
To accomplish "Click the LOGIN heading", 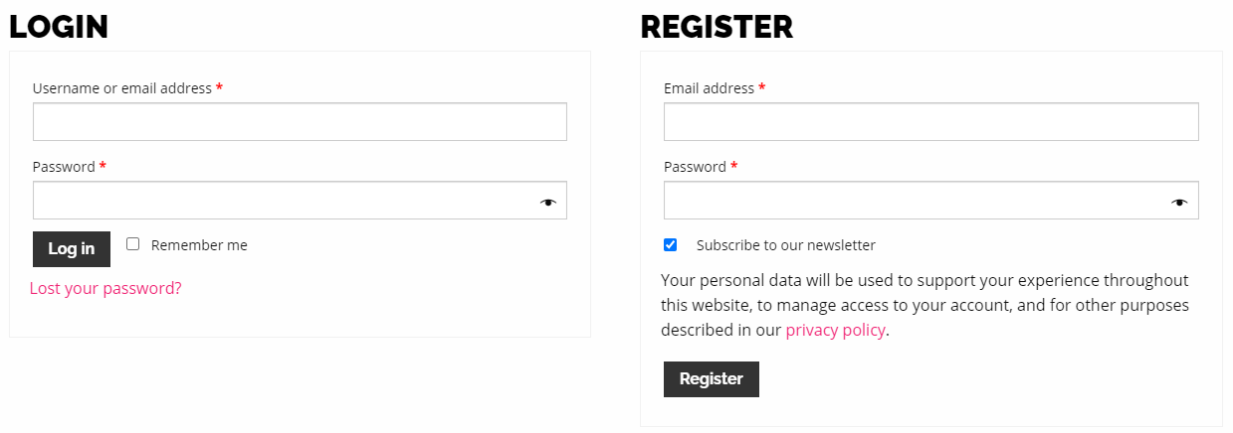I will (59, 27).
